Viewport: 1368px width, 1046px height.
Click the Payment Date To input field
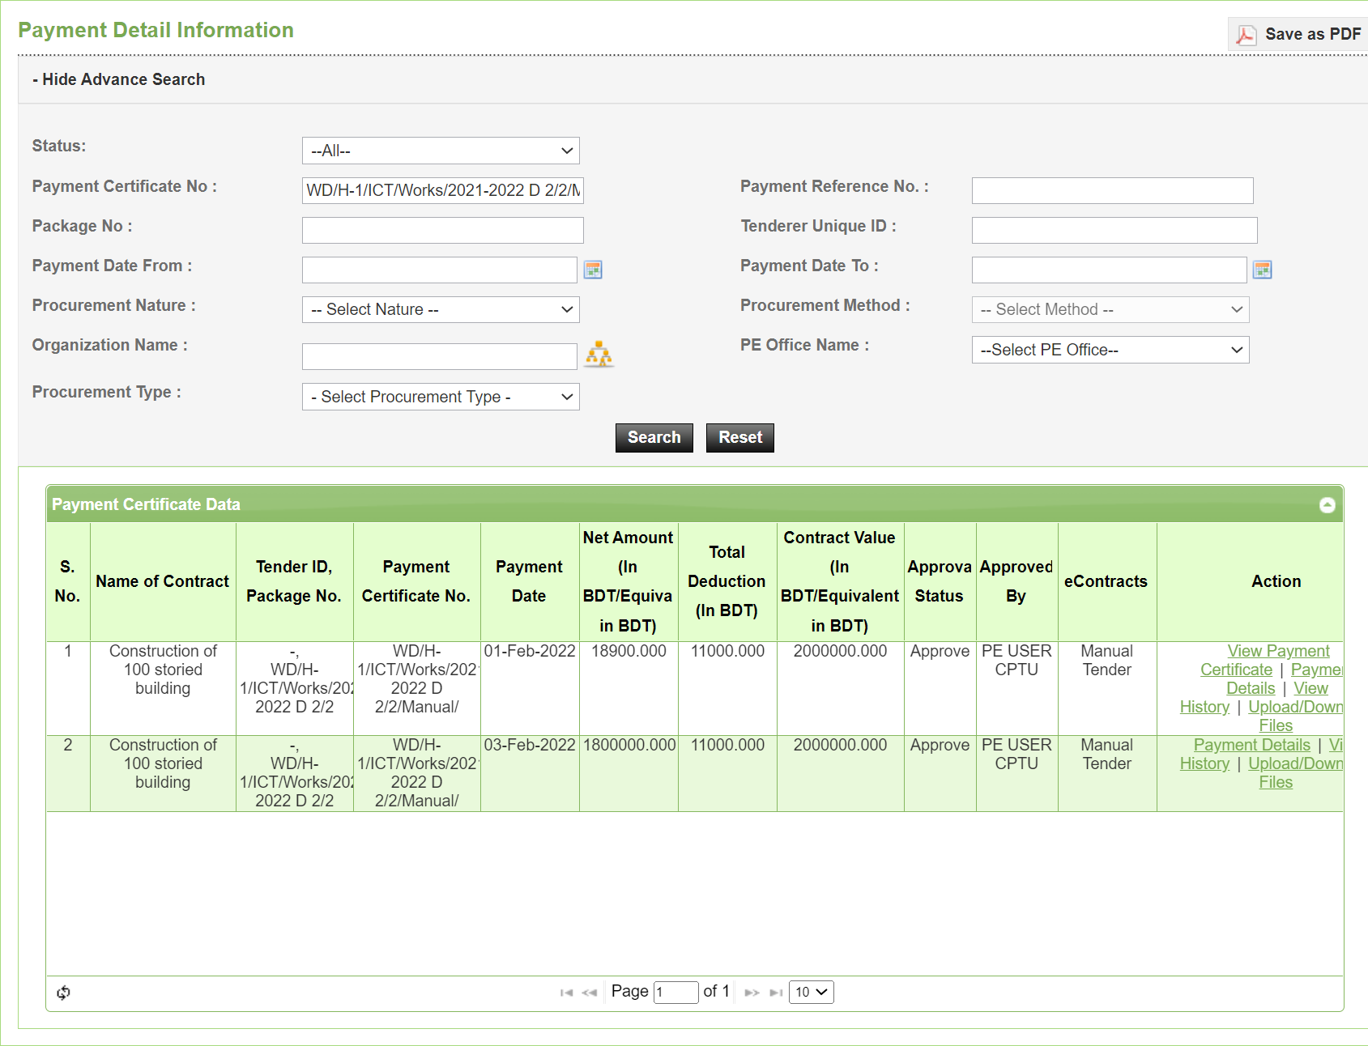click(x=1109, y=270)
